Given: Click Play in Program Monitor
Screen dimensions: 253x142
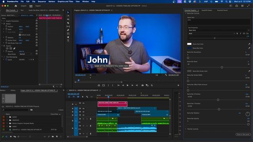Looking at the screenshot, I should click(x=128, y=85).
